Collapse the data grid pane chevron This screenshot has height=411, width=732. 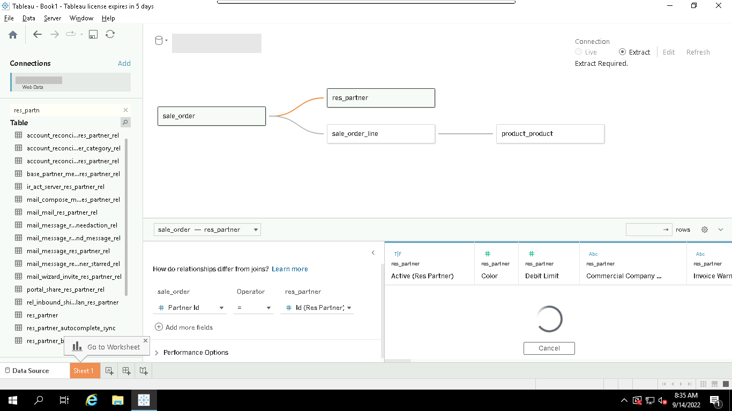721,230
